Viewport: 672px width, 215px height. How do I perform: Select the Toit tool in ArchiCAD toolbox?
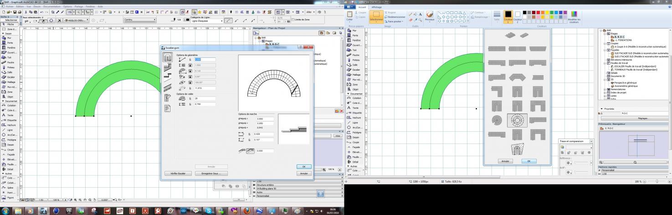click(x=8, y=57)
